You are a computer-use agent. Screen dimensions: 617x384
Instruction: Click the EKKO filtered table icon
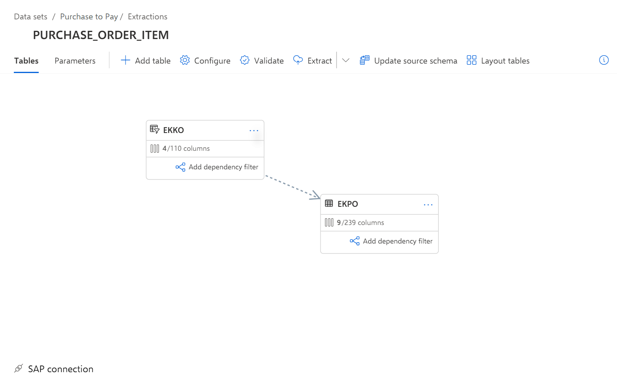click(155, 129)
